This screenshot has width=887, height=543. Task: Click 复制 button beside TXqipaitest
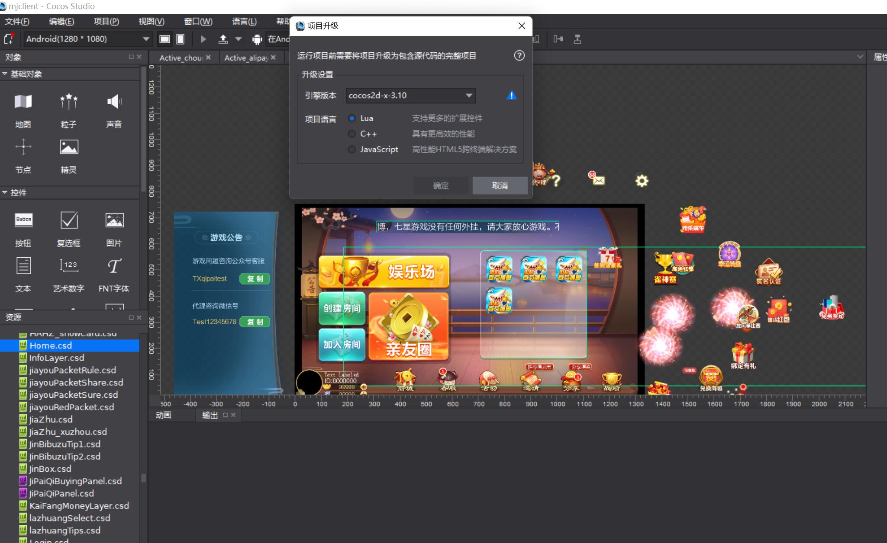coord(255,279)
